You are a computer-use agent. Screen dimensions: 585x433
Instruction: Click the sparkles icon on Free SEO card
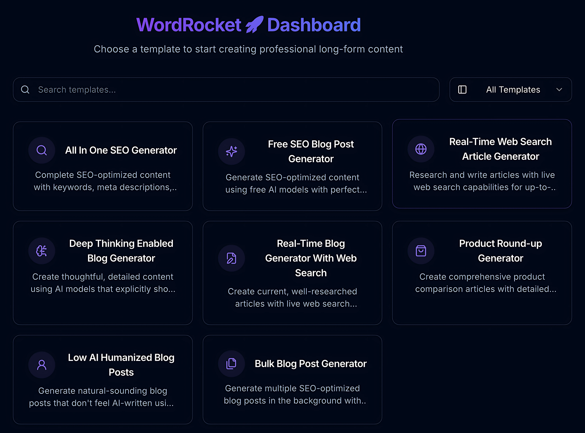point(231,151)
